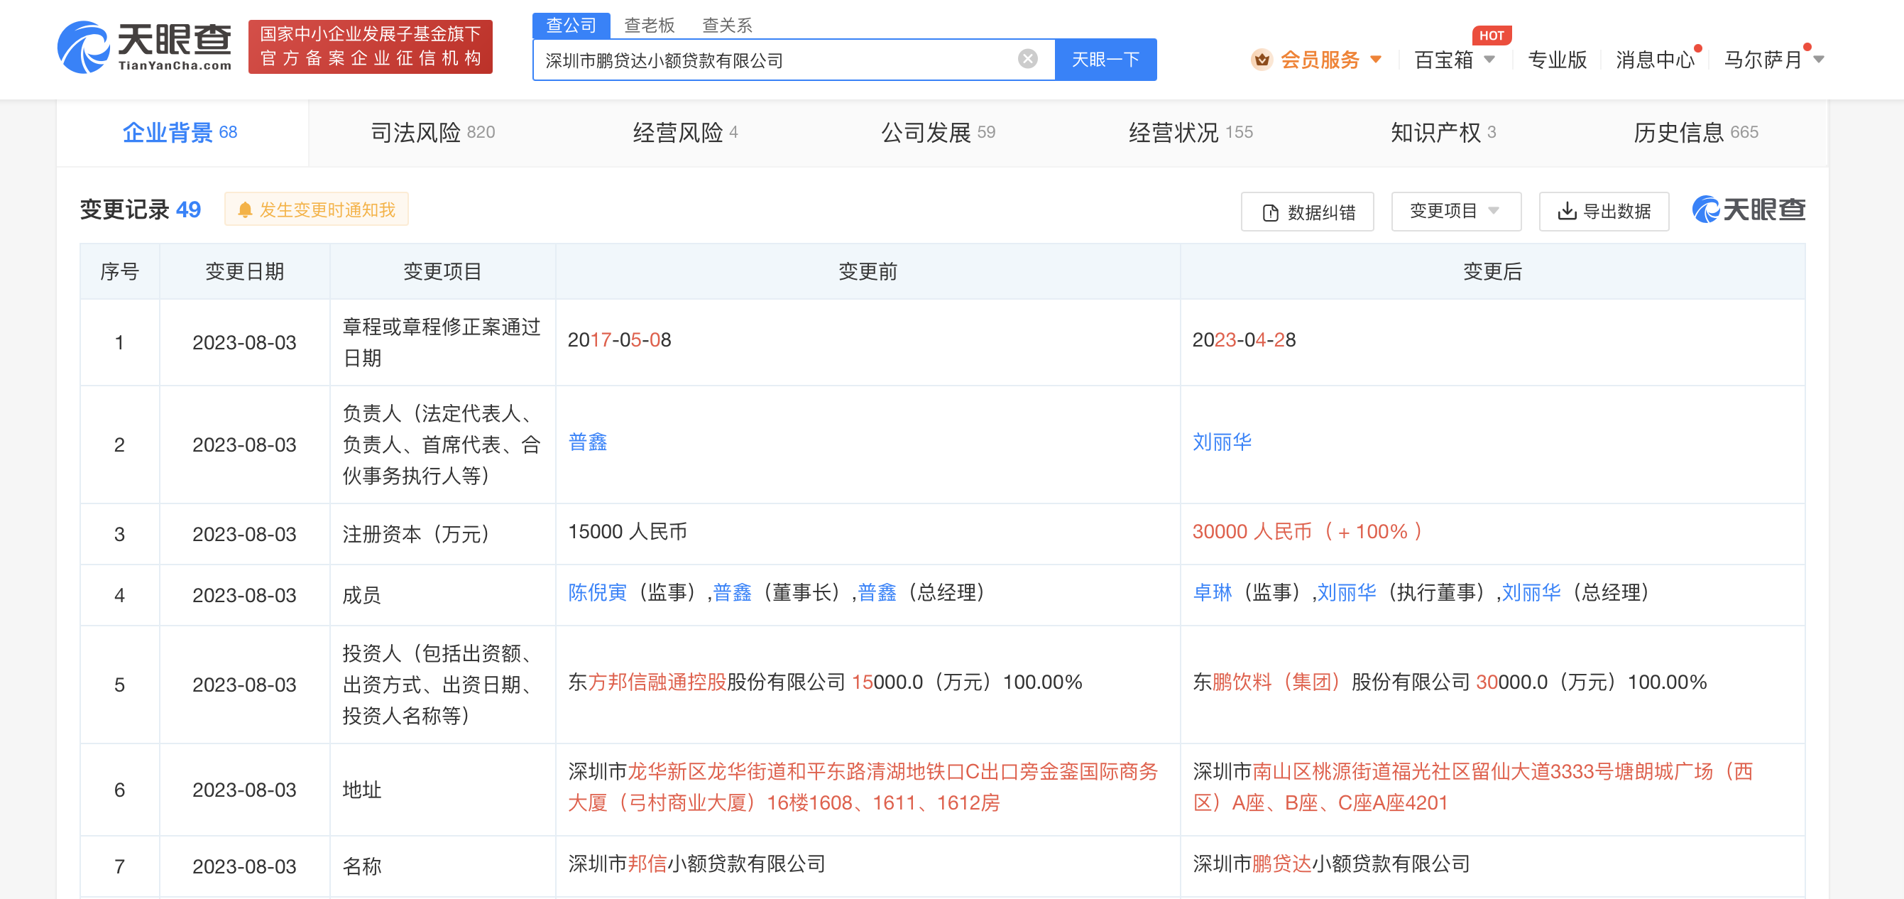Click the bell notification icon
Screen dimensions: 1904x899
tap(245, 210)
